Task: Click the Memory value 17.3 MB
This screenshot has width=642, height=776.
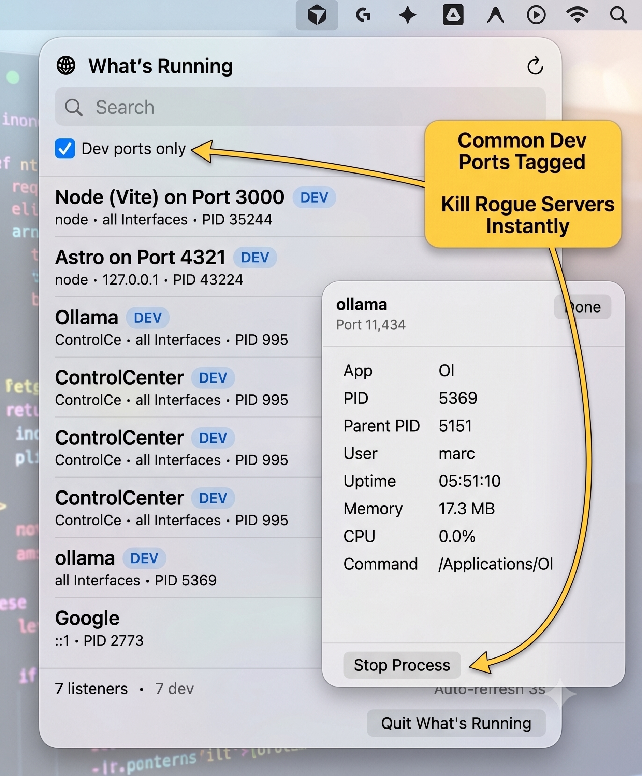Action: click(x=466, y=509)
